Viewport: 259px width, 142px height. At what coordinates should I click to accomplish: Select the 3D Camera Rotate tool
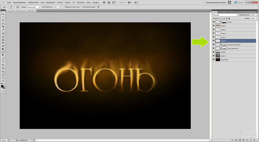click(x=3, y=75)
